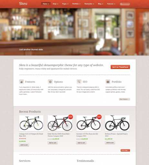Click the More features button
Screen dimensions: 149x165
tap(124, 99)
